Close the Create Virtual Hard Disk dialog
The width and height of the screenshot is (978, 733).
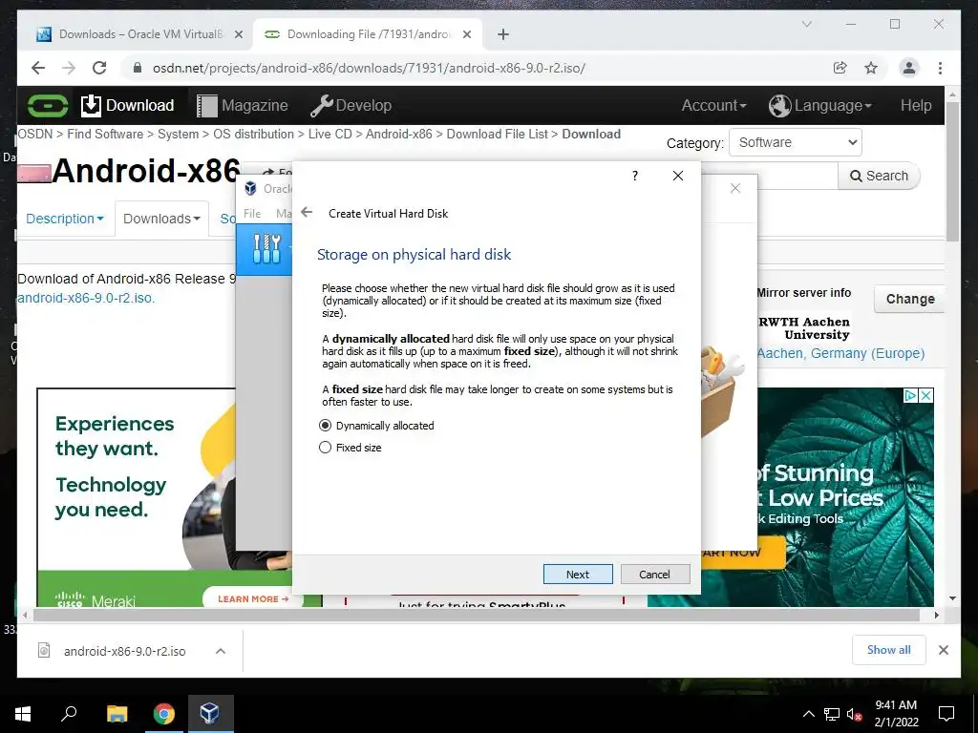[x=678, y=176]
